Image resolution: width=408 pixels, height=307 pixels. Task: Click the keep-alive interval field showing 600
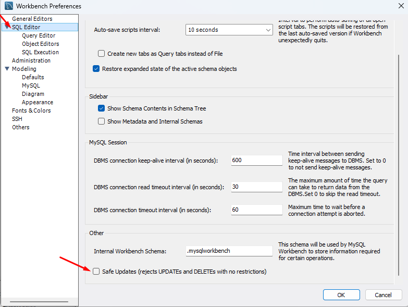coord(256,160)
